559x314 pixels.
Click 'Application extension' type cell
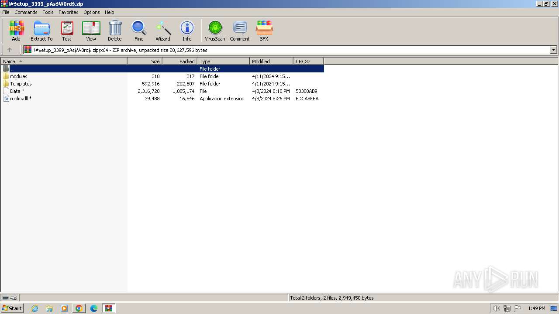222,99
